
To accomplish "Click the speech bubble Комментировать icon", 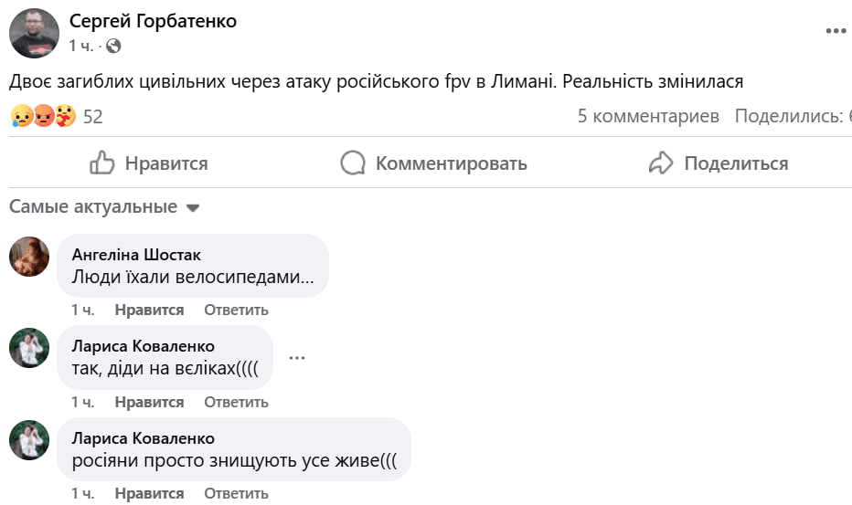I will coord(353,163).
